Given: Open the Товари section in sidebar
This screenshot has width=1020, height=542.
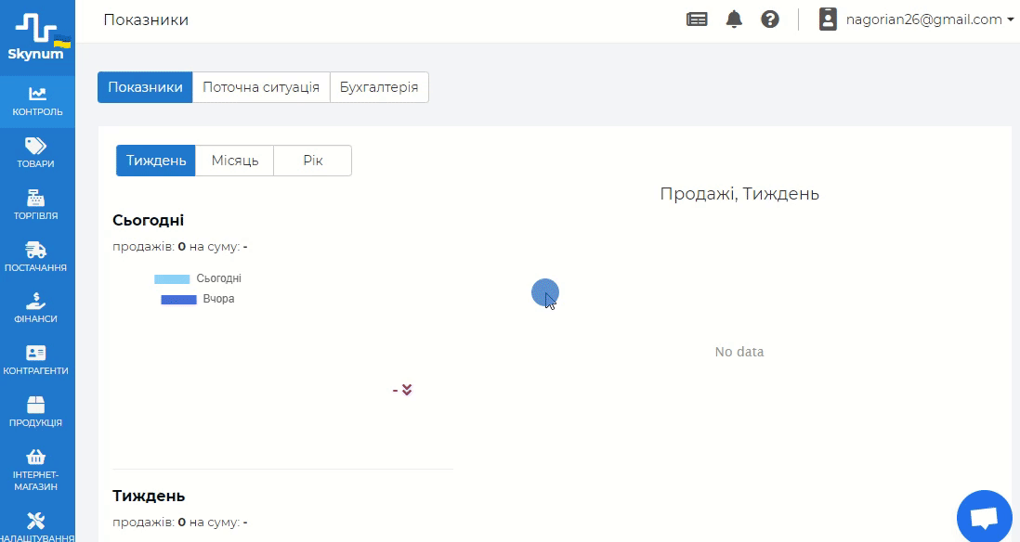Looking at the screenshot, I should 37,153.
